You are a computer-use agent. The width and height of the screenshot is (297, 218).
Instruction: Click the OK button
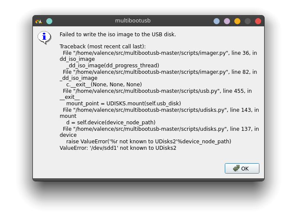tap(242, 168)
